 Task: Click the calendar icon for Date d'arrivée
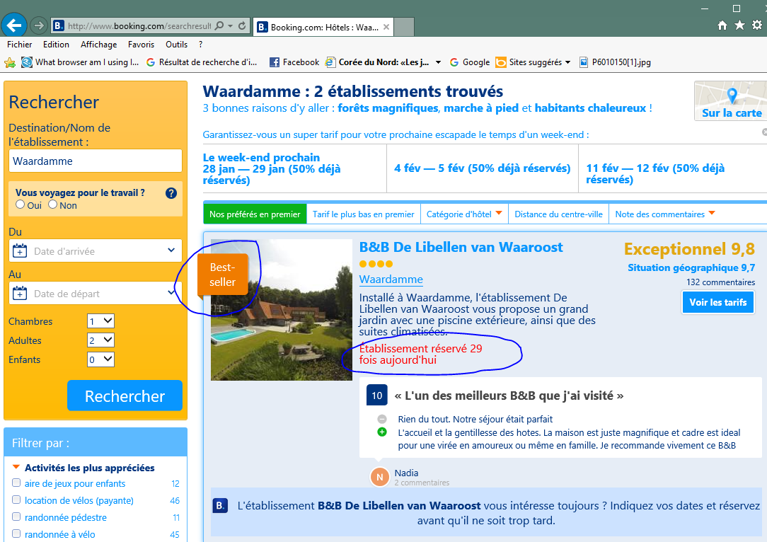coord(20,251)
